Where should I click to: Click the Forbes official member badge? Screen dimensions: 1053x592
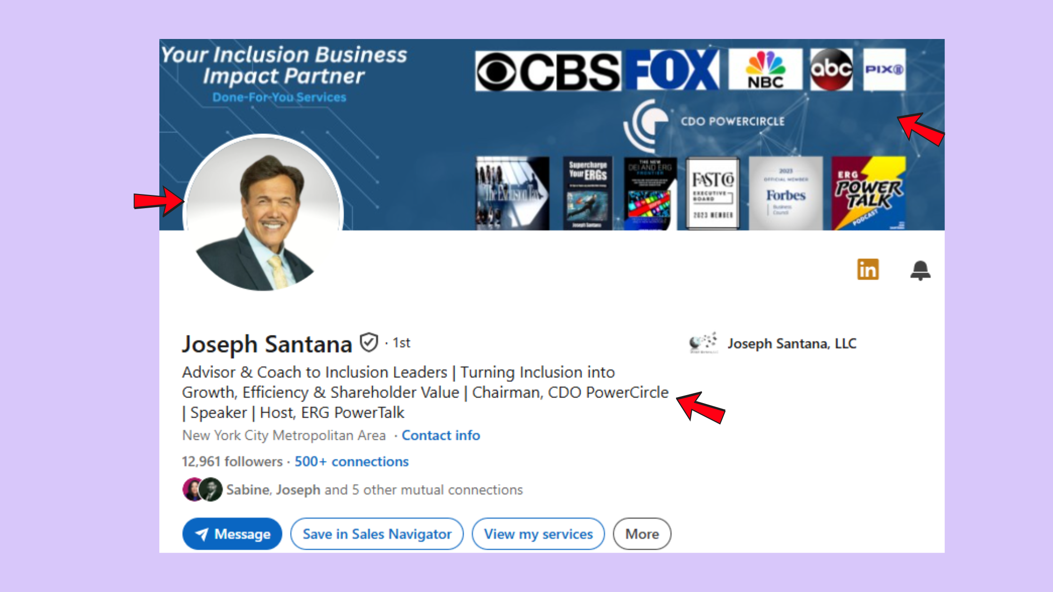[x=786, y=193]
